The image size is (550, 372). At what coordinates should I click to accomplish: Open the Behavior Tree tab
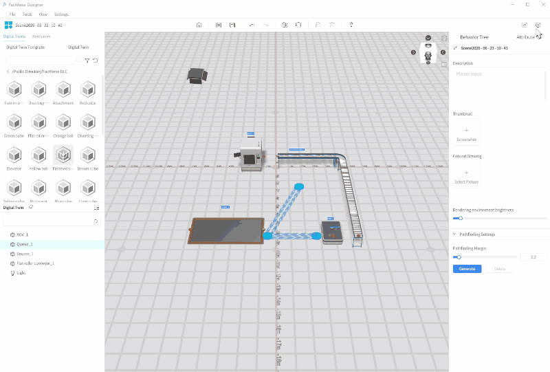pyautogui.click(x=474, y=37)
